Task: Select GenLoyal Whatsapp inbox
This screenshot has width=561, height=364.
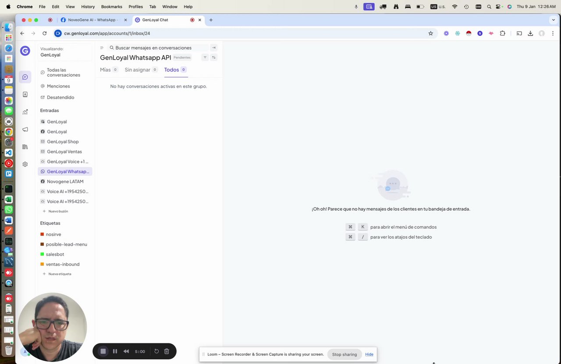Action: point(65,172)
